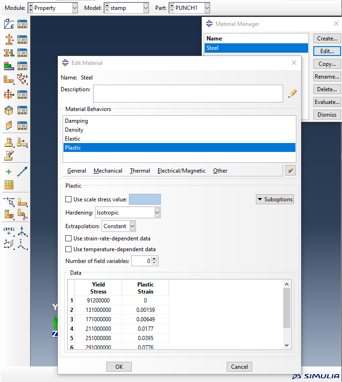Image resolution: width=342 pixels, height=382 pixels.
Task: Open the Section Assignment Manager icon
Action: (x=22, y=53)
